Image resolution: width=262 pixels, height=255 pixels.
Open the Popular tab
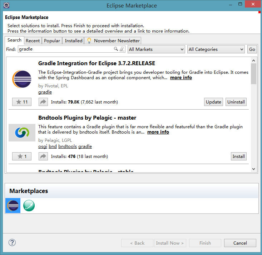point(52,41)
